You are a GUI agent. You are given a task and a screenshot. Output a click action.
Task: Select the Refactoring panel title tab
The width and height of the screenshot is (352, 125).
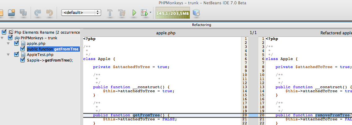coord(201,25)
